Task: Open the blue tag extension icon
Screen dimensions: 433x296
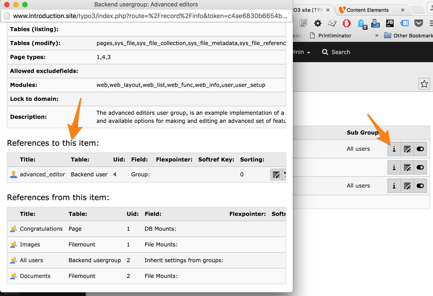Action: [404, 23]
